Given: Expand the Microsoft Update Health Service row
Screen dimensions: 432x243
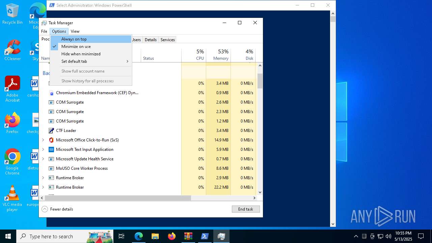Looking at the screenshot, I should tap(43, 159).
